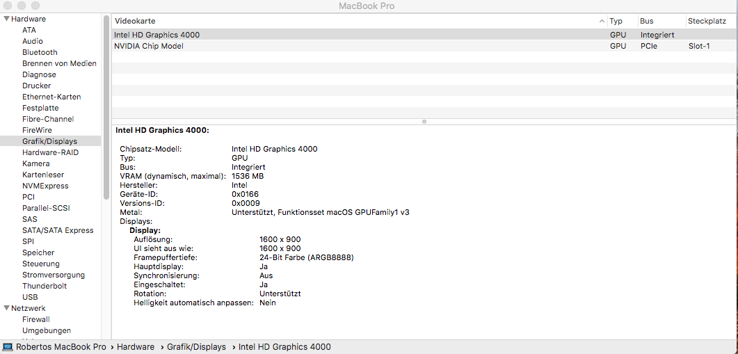Click the laptop icon in path bar
The image size is (738, 354).
click(8, 346)
